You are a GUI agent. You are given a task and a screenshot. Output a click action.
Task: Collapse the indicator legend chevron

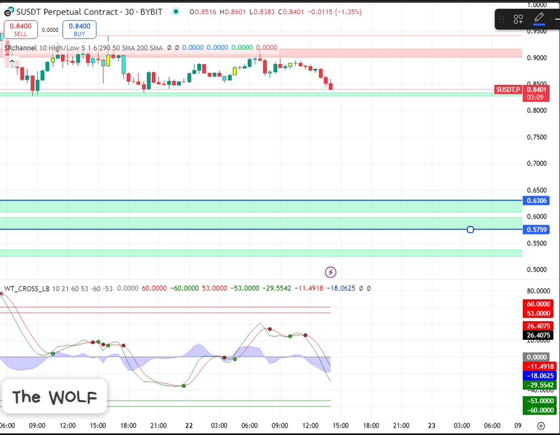[12, 63]
